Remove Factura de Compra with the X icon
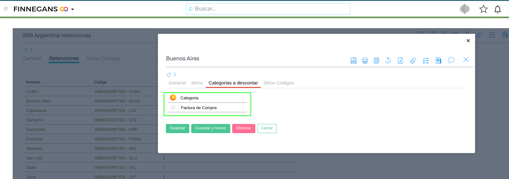This screenshot has height=179, width=509. tap(173, 108)
